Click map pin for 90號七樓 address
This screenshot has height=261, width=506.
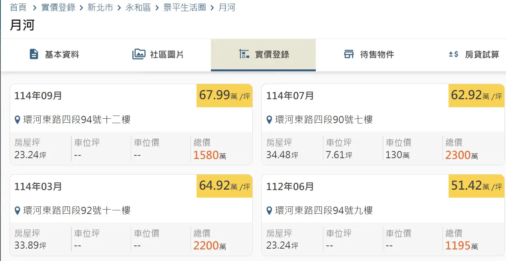coord(269,120)
